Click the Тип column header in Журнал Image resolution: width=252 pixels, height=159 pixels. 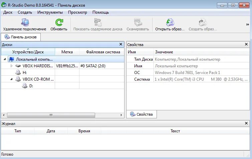tap(18, 131)
